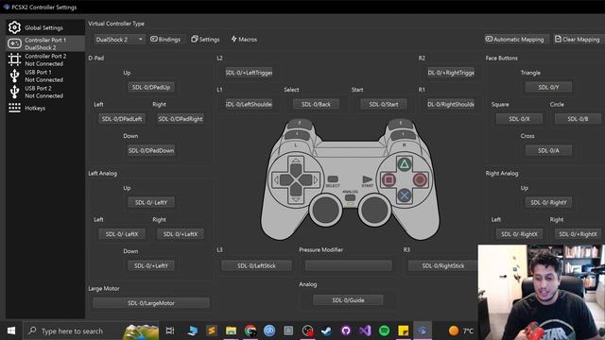
Task: Rebind D-Pad Down SDL-0/DPadDown
Action: click(x=151, y=150)
